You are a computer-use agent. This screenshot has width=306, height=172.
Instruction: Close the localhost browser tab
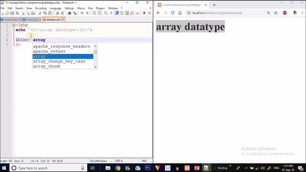206,5
